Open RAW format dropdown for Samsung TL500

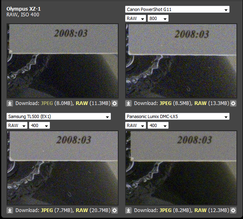pyautogui.click(x=17, y=125)
